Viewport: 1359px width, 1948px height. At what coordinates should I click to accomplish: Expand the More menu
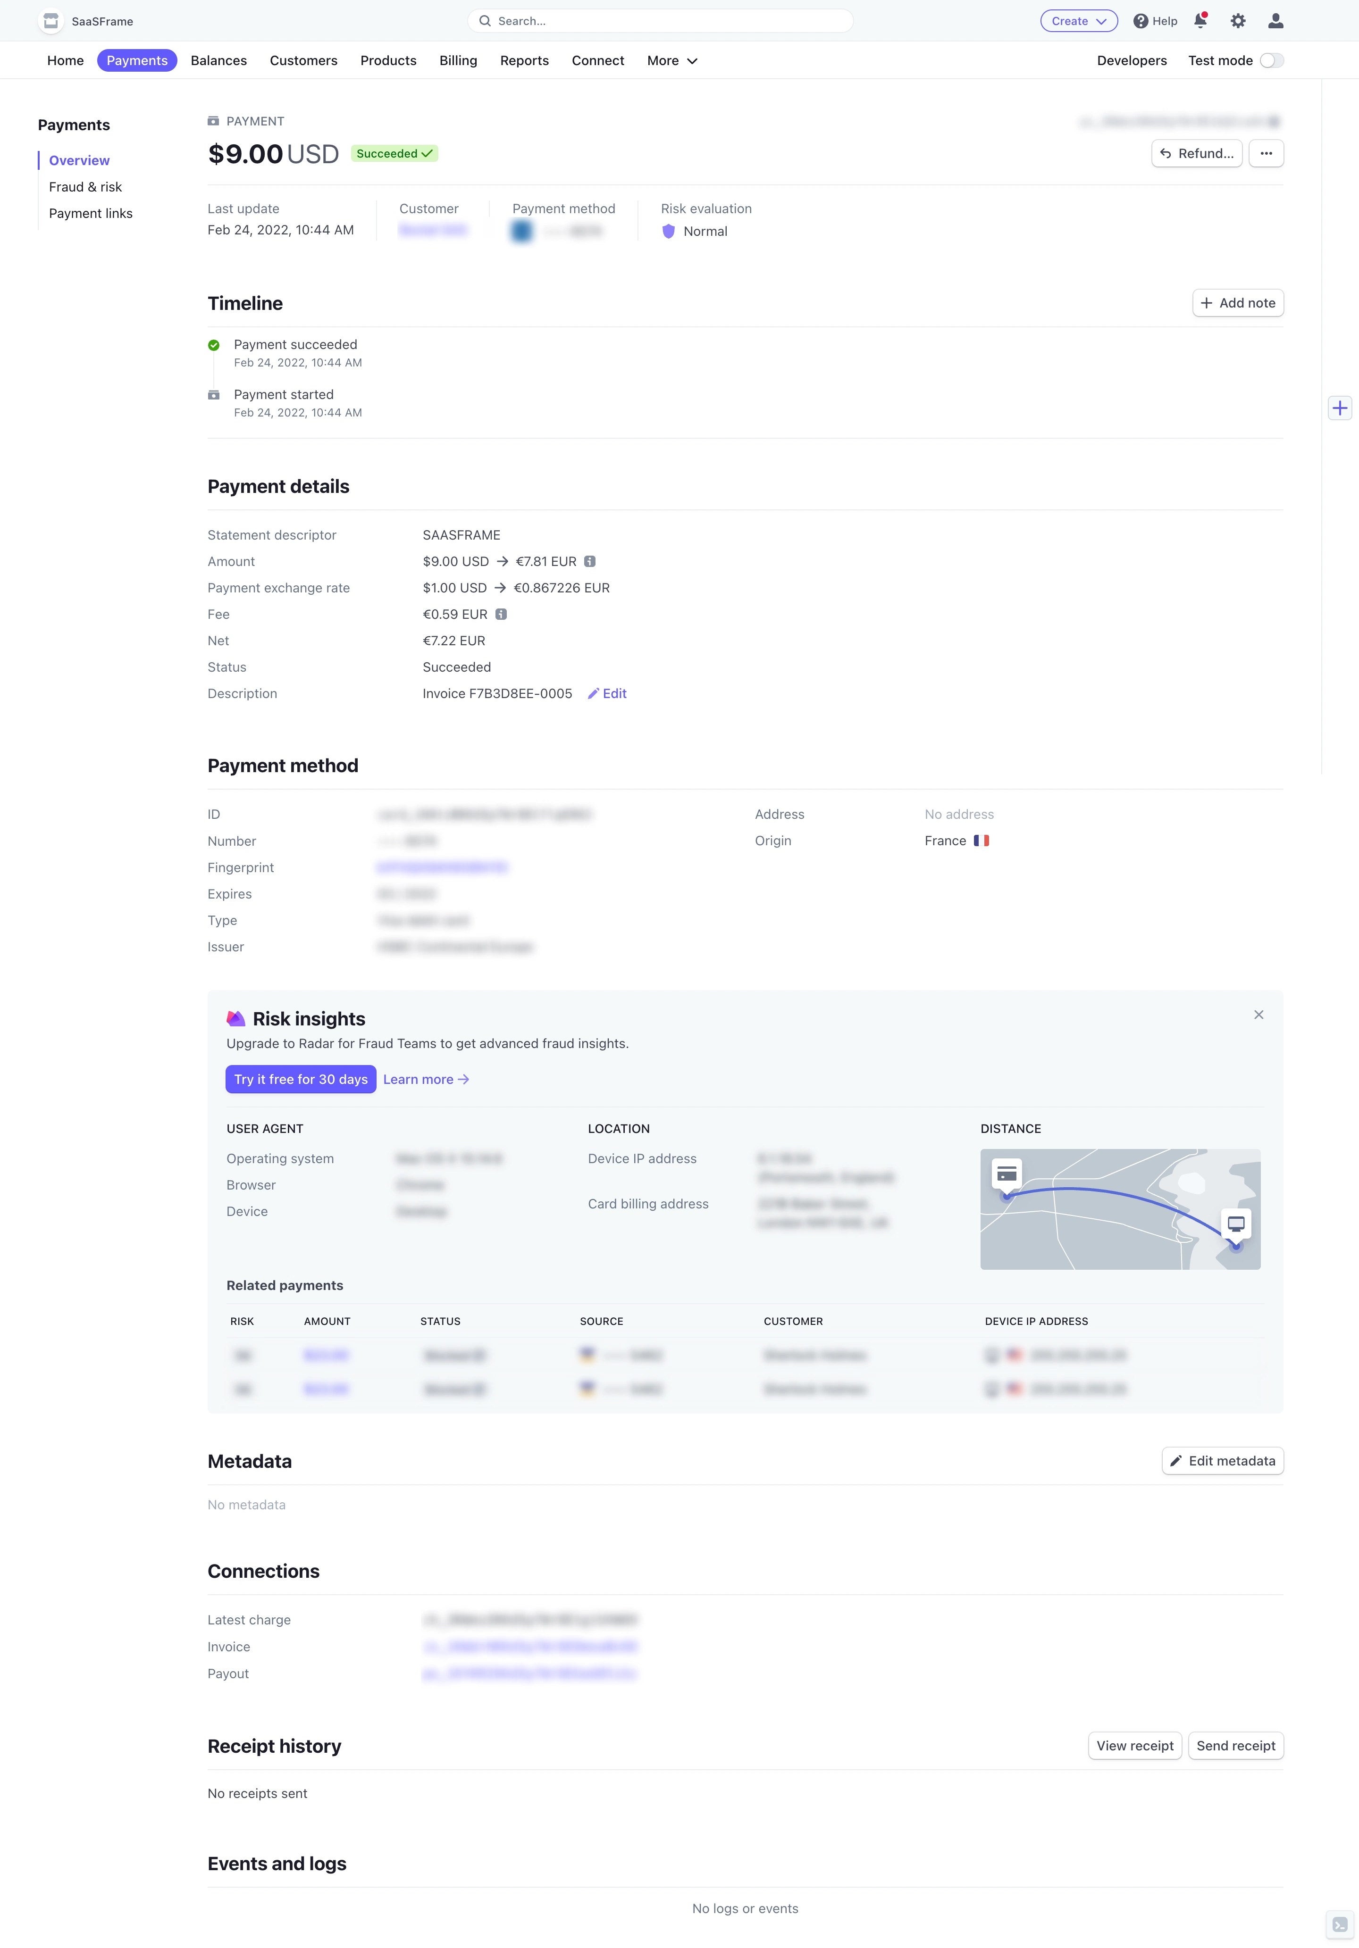click(x=671, y=60)
